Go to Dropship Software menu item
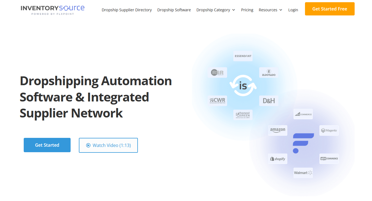372x201 pixels. pos(174,10)
